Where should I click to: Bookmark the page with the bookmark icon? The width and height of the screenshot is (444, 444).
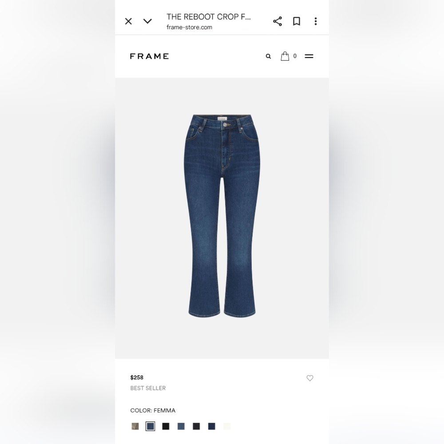click(x=297, y=21)
